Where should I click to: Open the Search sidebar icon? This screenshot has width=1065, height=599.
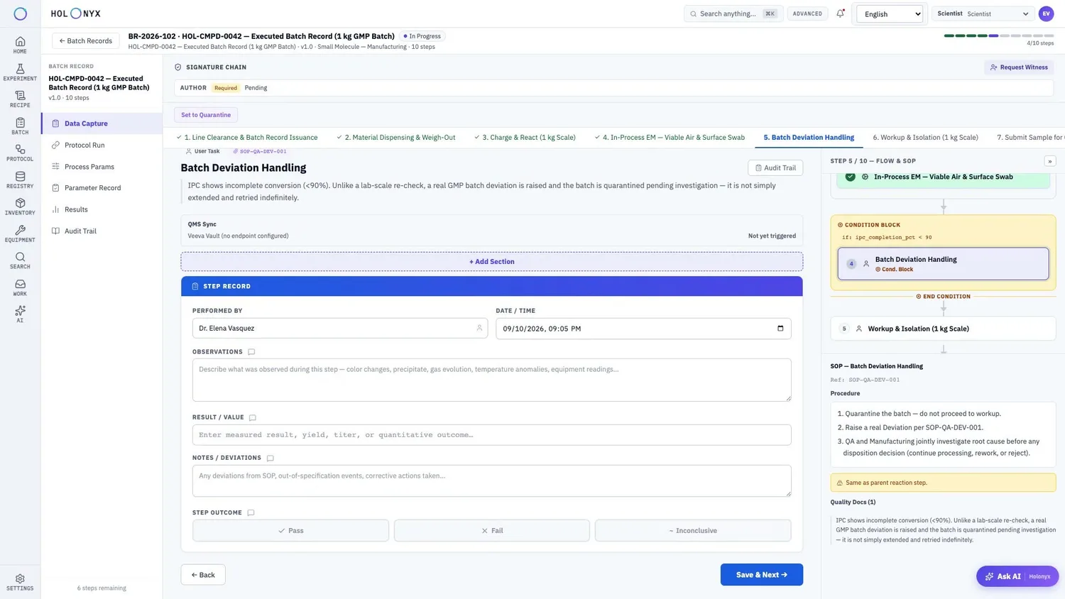click(x=20, y=260)
